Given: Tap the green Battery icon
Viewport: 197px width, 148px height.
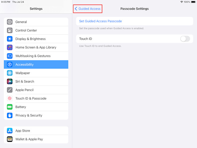Looking at the screenshot, I should point(10,107).
